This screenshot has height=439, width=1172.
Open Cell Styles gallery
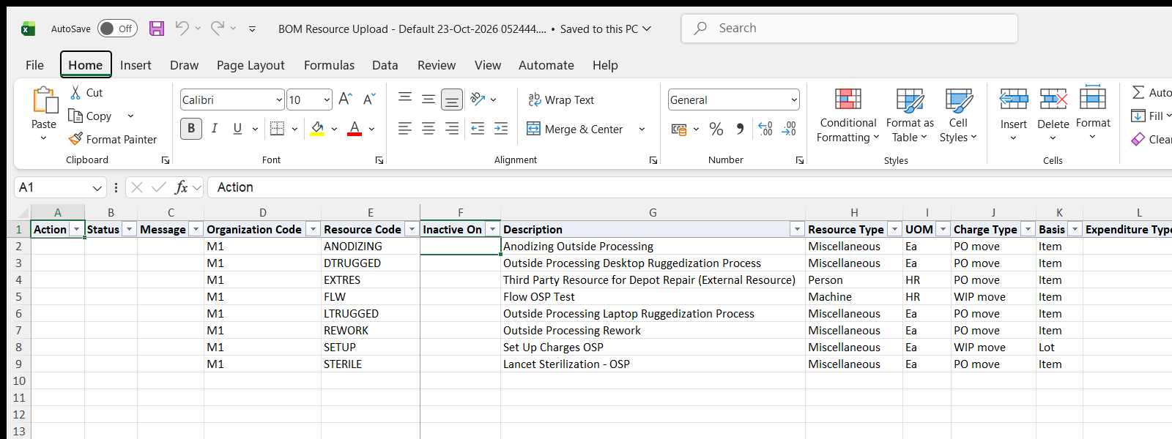pos(958,116)
